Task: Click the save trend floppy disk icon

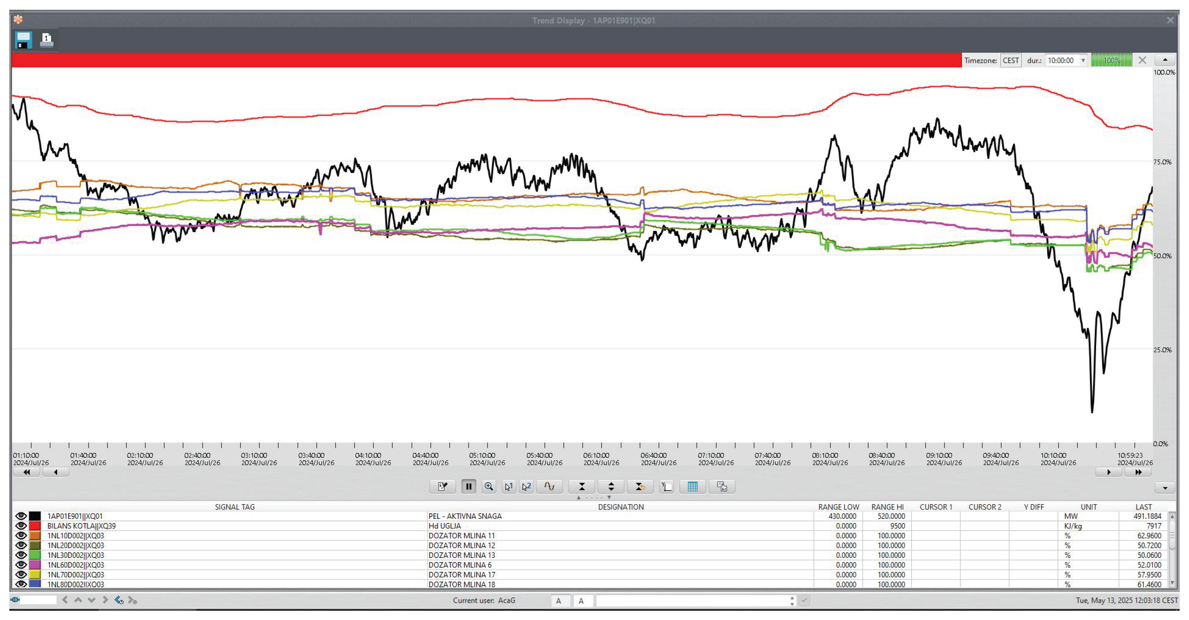Action: click(x=23, y=40)
